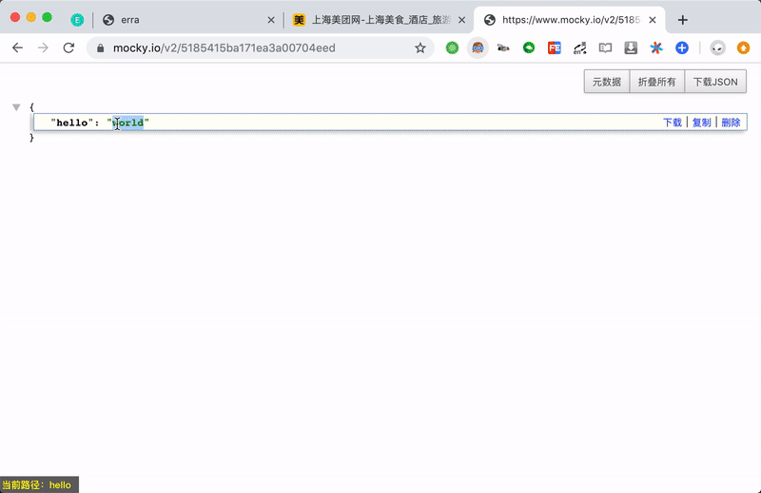
Task: Close the 上海美团网 tab
Action: coord(461,20)
